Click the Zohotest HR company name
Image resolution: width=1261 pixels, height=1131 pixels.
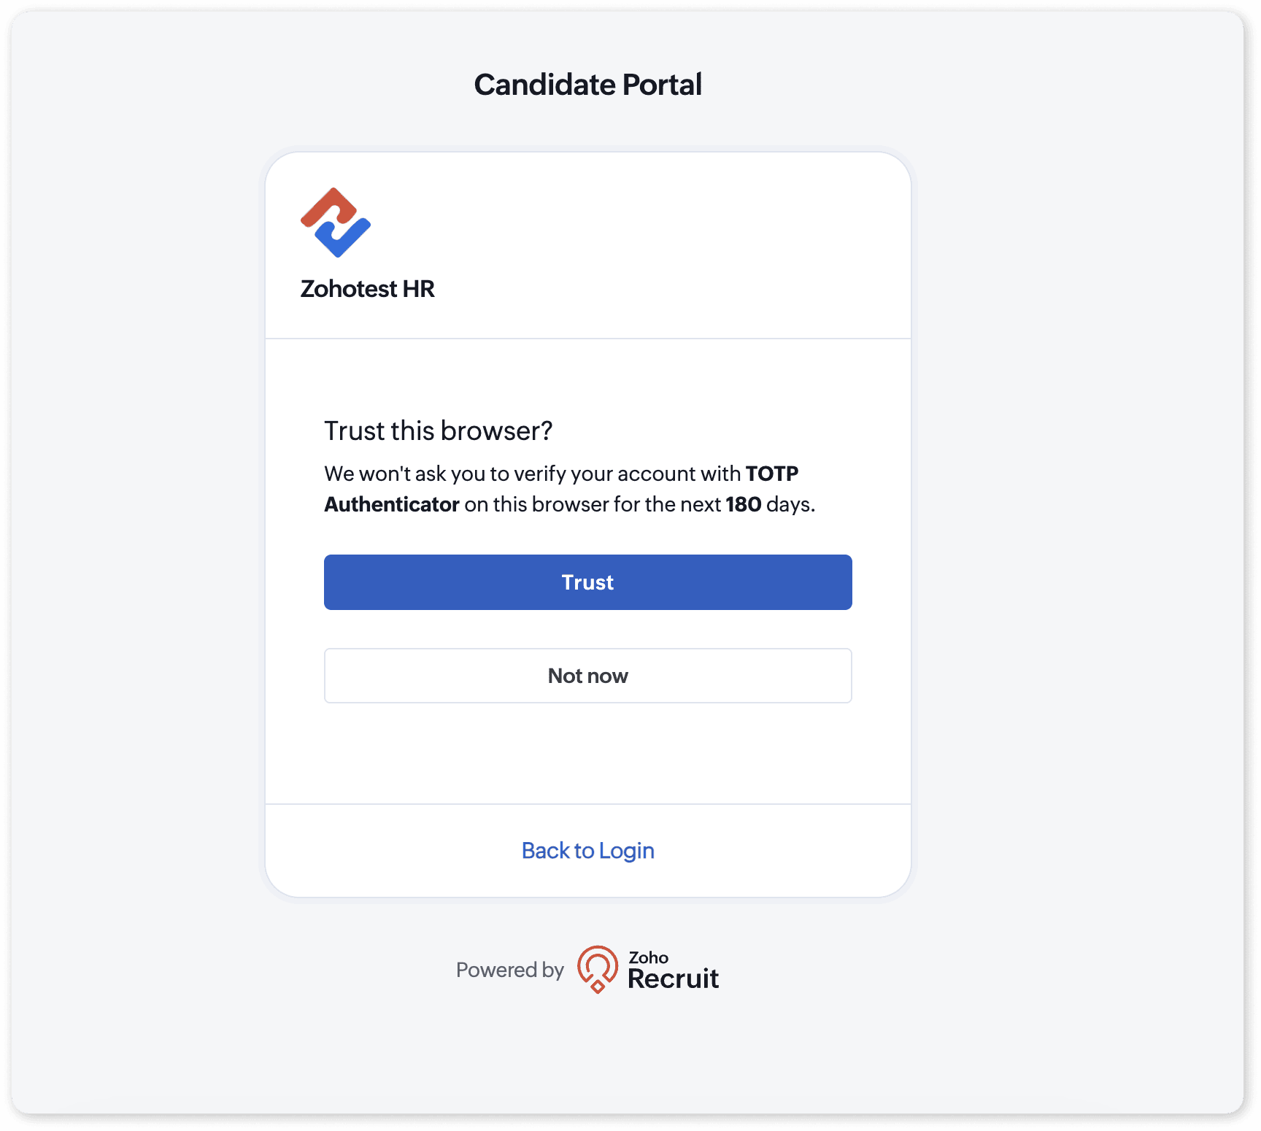click(367, 289)
